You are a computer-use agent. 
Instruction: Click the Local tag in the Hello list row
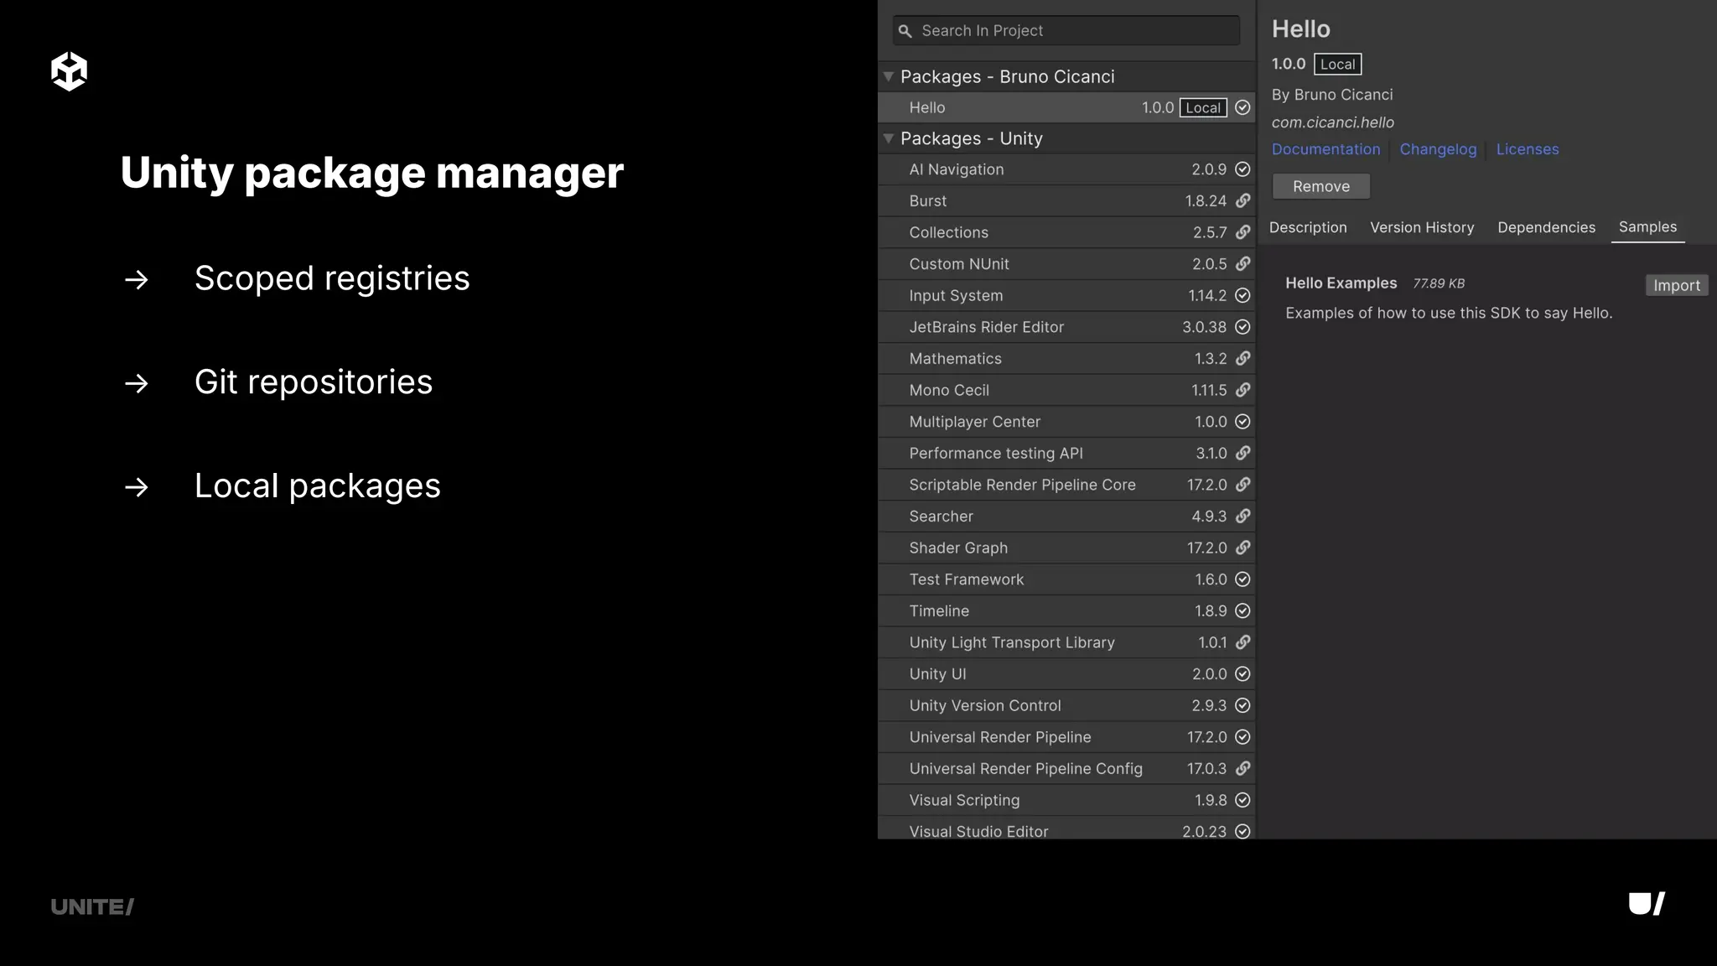(x=1203, y=107)
